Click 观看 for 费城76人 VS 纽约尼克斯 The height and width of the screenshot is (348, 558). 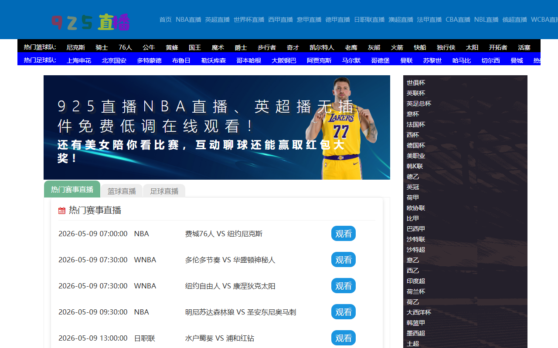pos(344,234)
